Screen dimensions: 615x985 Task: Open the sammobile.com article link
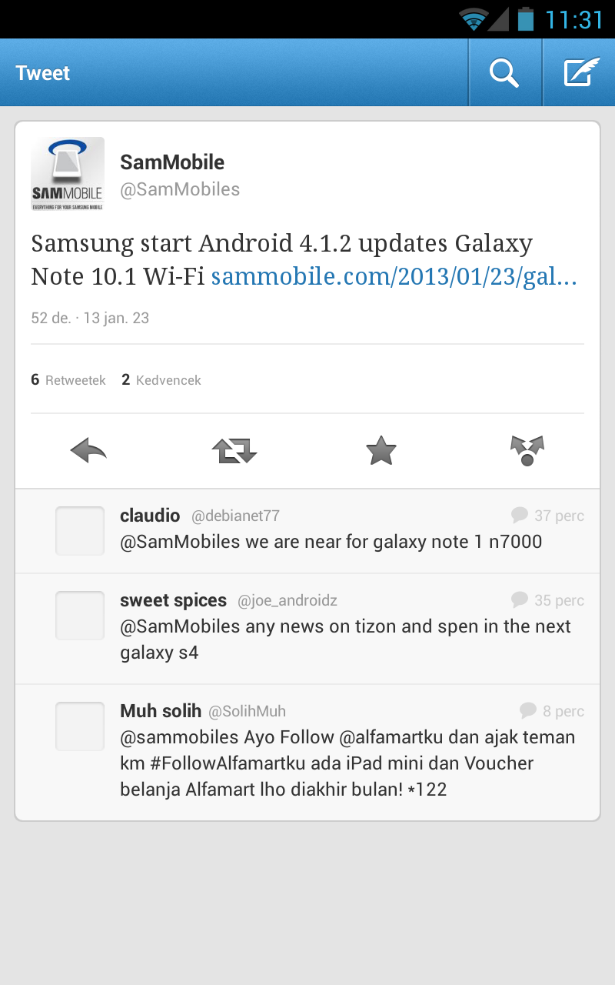tap(394, 277)
